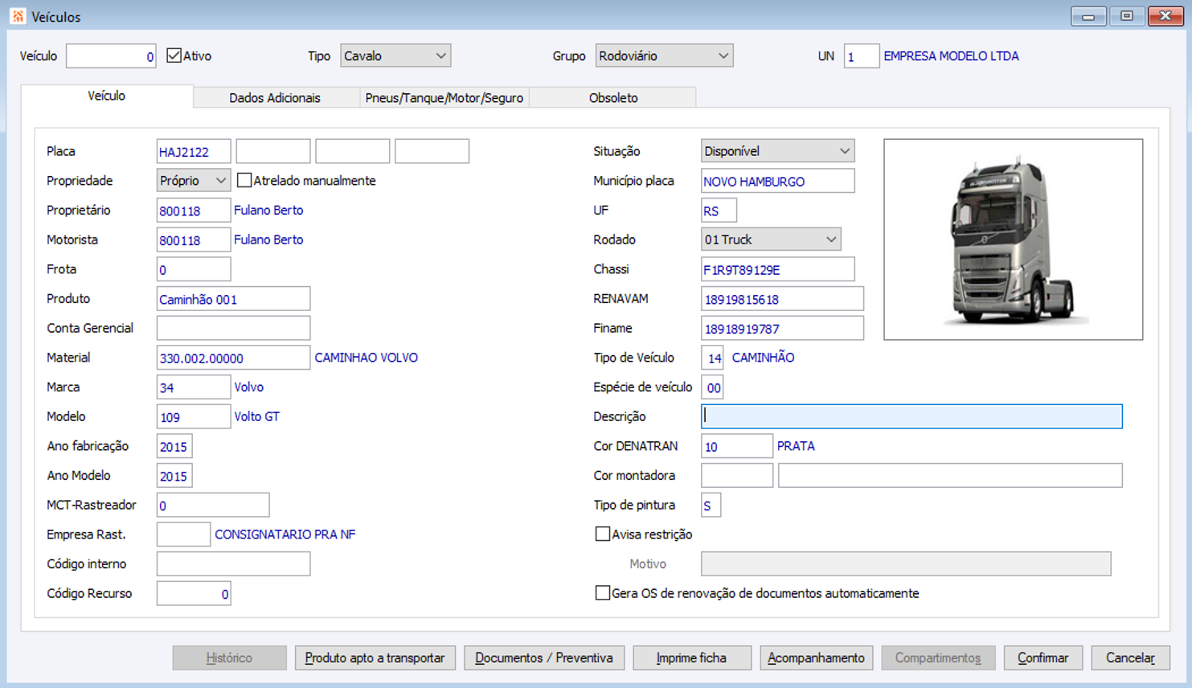Click the Modelo code field
This screenshot has height=688, width=1192.
(194, 416)
